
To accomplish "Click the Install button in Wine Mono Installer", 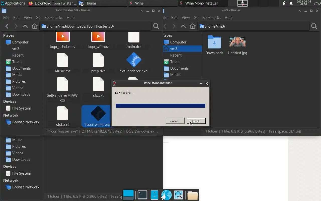I will tap(196, 121).
